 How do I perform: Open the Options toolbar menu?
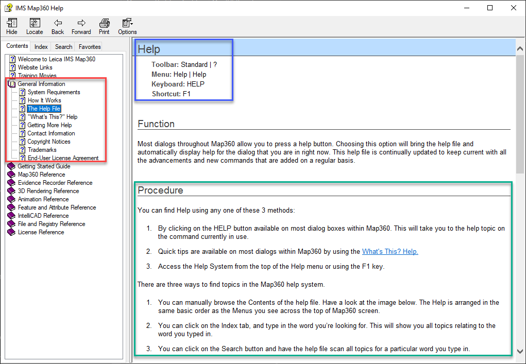tap(127, 23)
